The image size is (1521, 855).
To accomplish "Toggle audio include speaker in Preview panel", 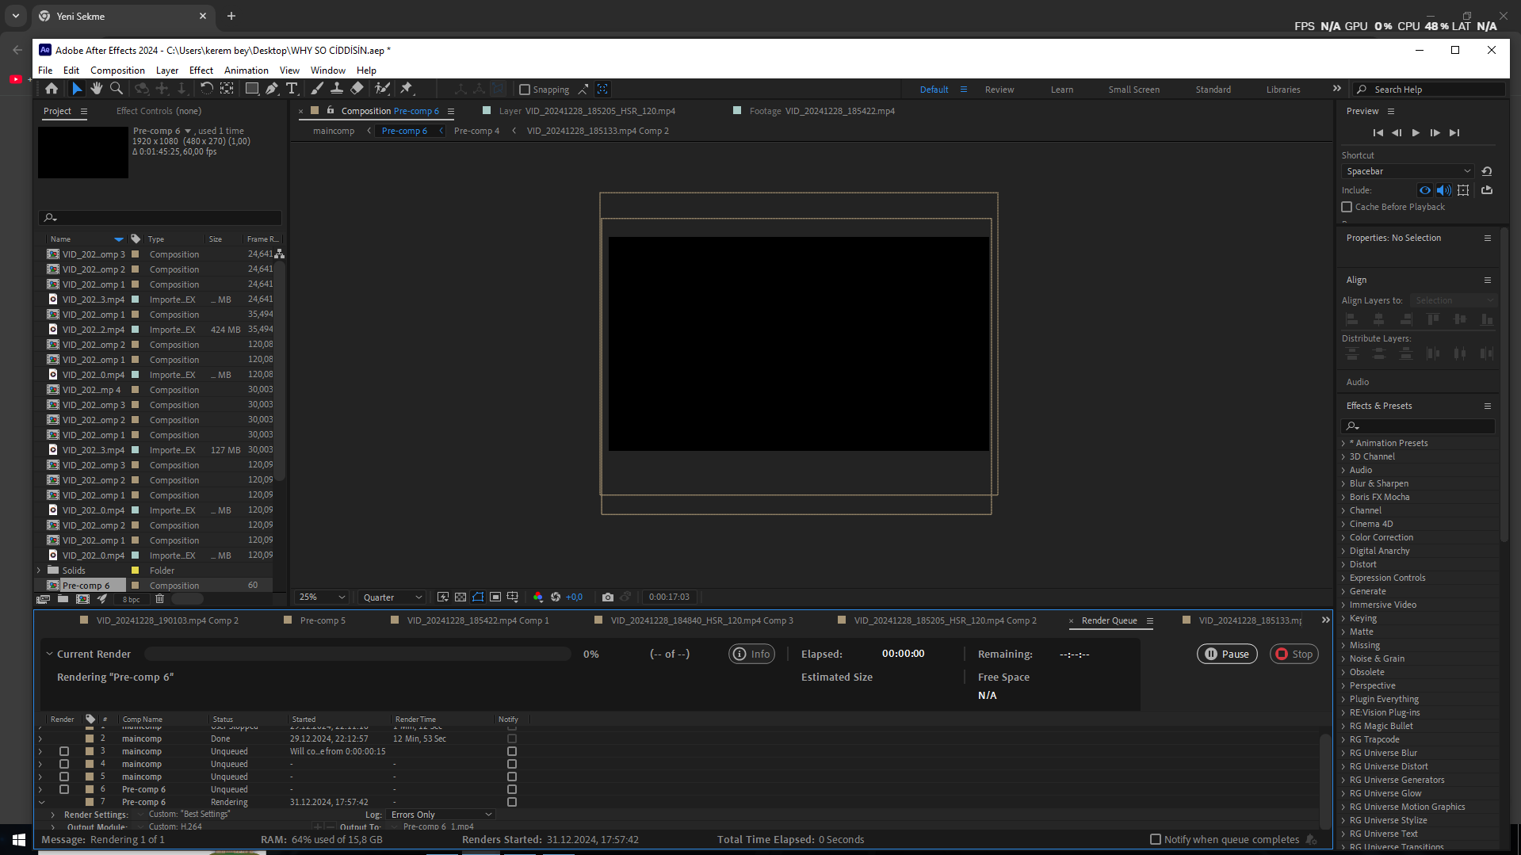I will [1444, 190].
